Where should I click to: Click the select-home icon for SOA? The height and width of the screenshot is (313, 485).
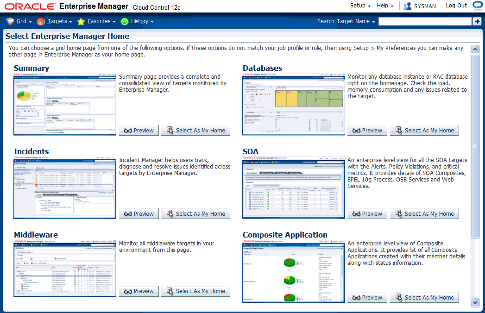click(399, 213)
